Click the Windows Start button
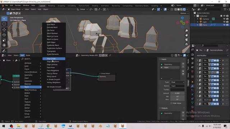Screen dimensions: 230x129 click(4, 126)
